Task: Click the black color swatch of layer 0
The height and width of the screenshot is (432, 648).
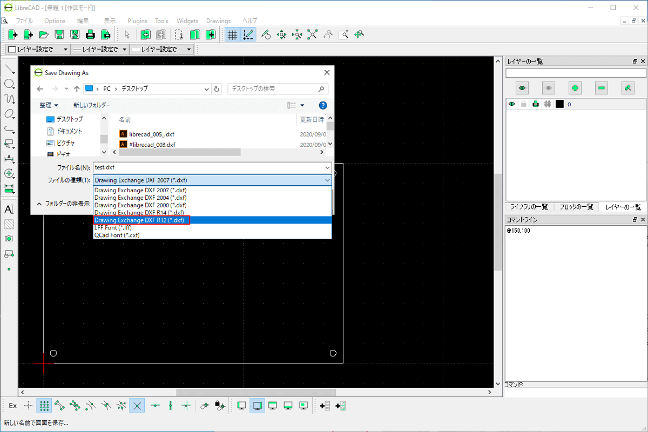Action: (559, 104)
